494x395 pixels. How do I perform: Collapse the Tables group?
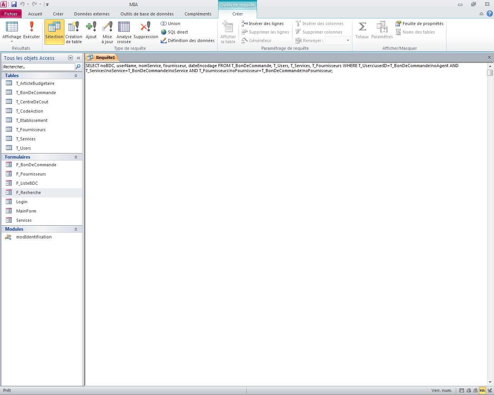(76, 76)
